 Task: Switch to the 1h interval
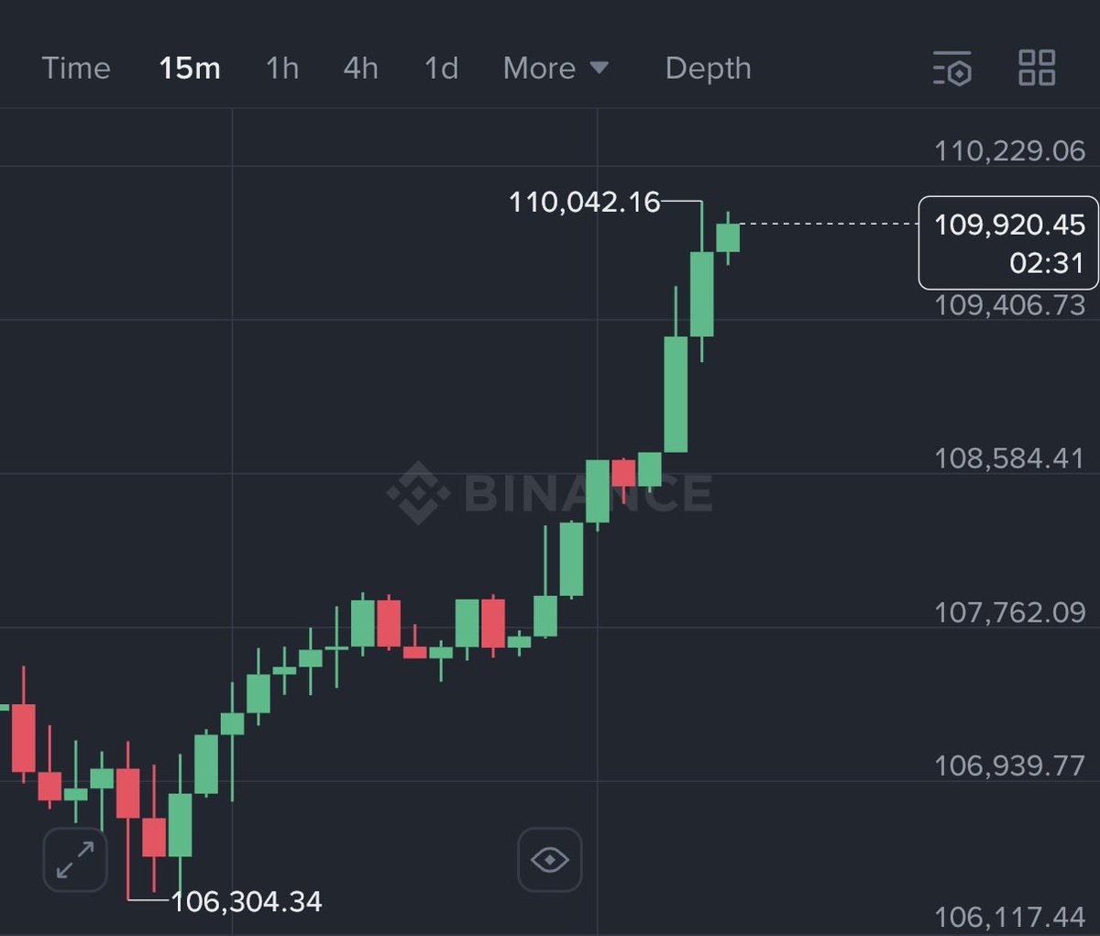click(282, 68)
